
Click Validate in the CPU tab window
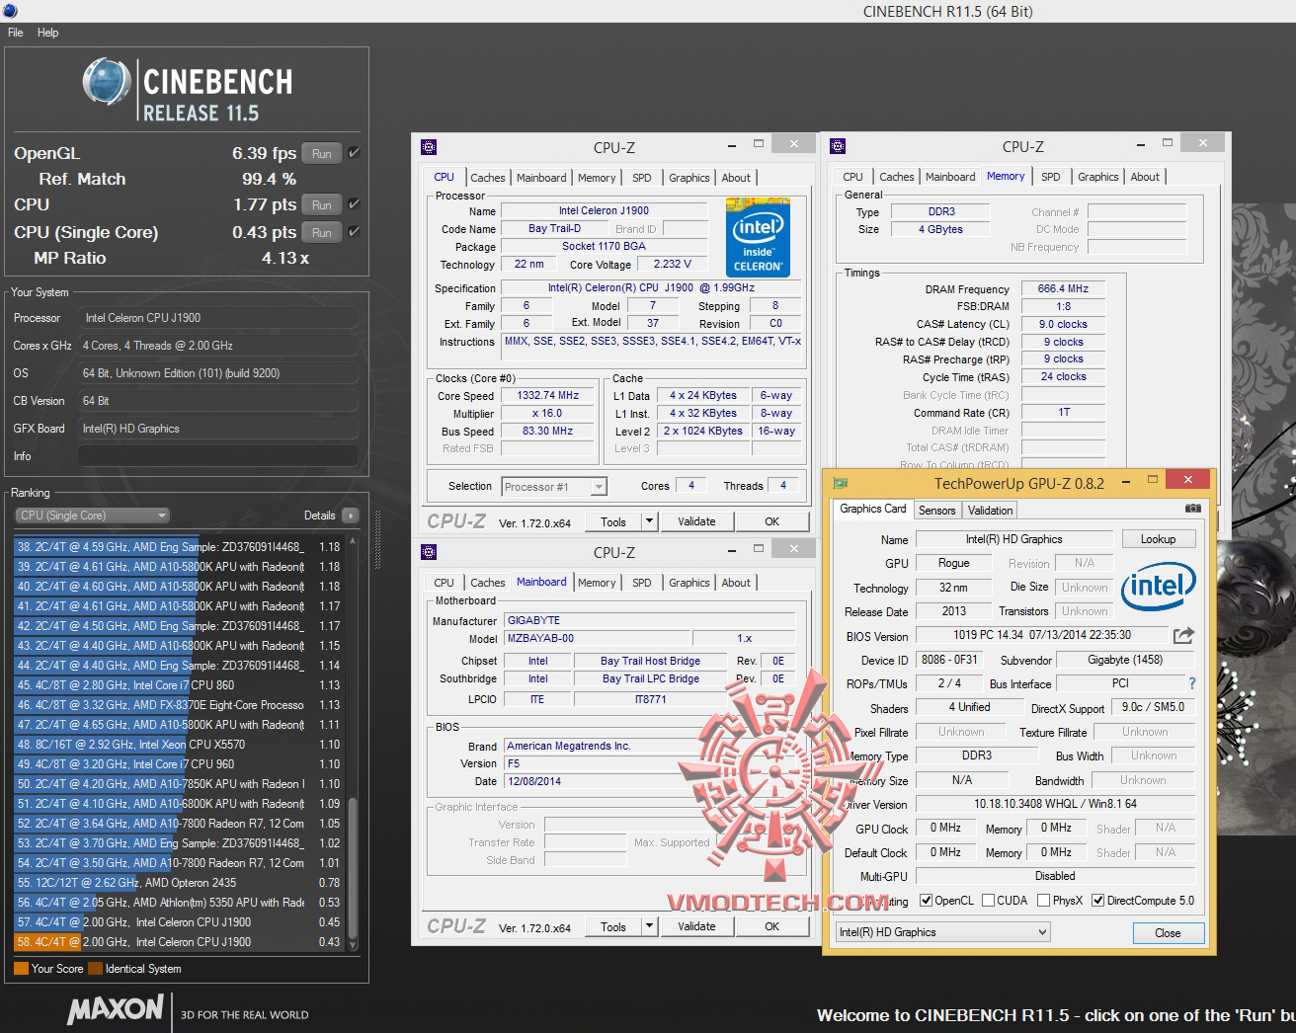coord(696,521)
